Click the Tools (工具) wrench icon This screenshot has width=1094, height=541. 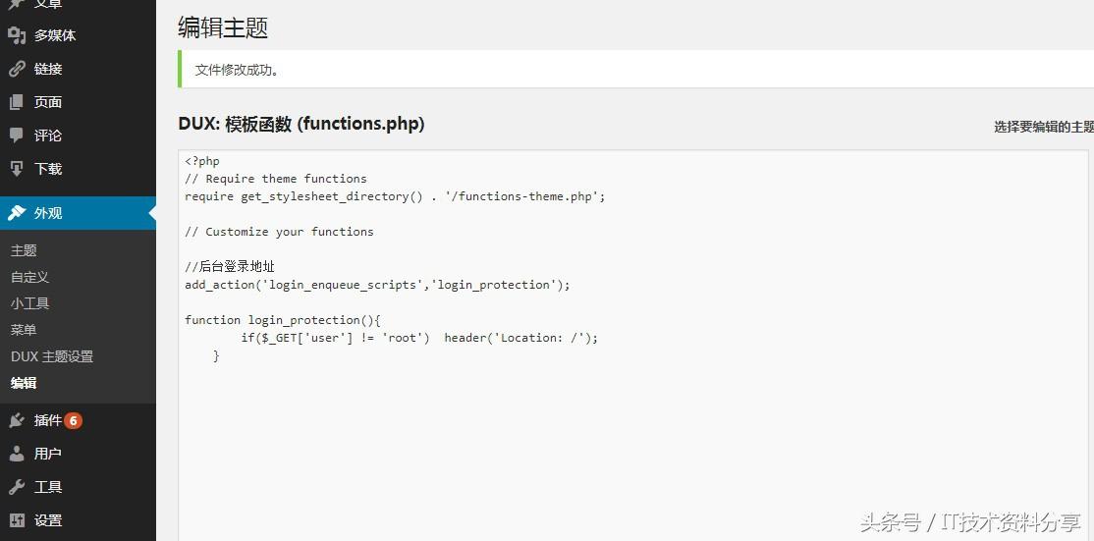17,487
